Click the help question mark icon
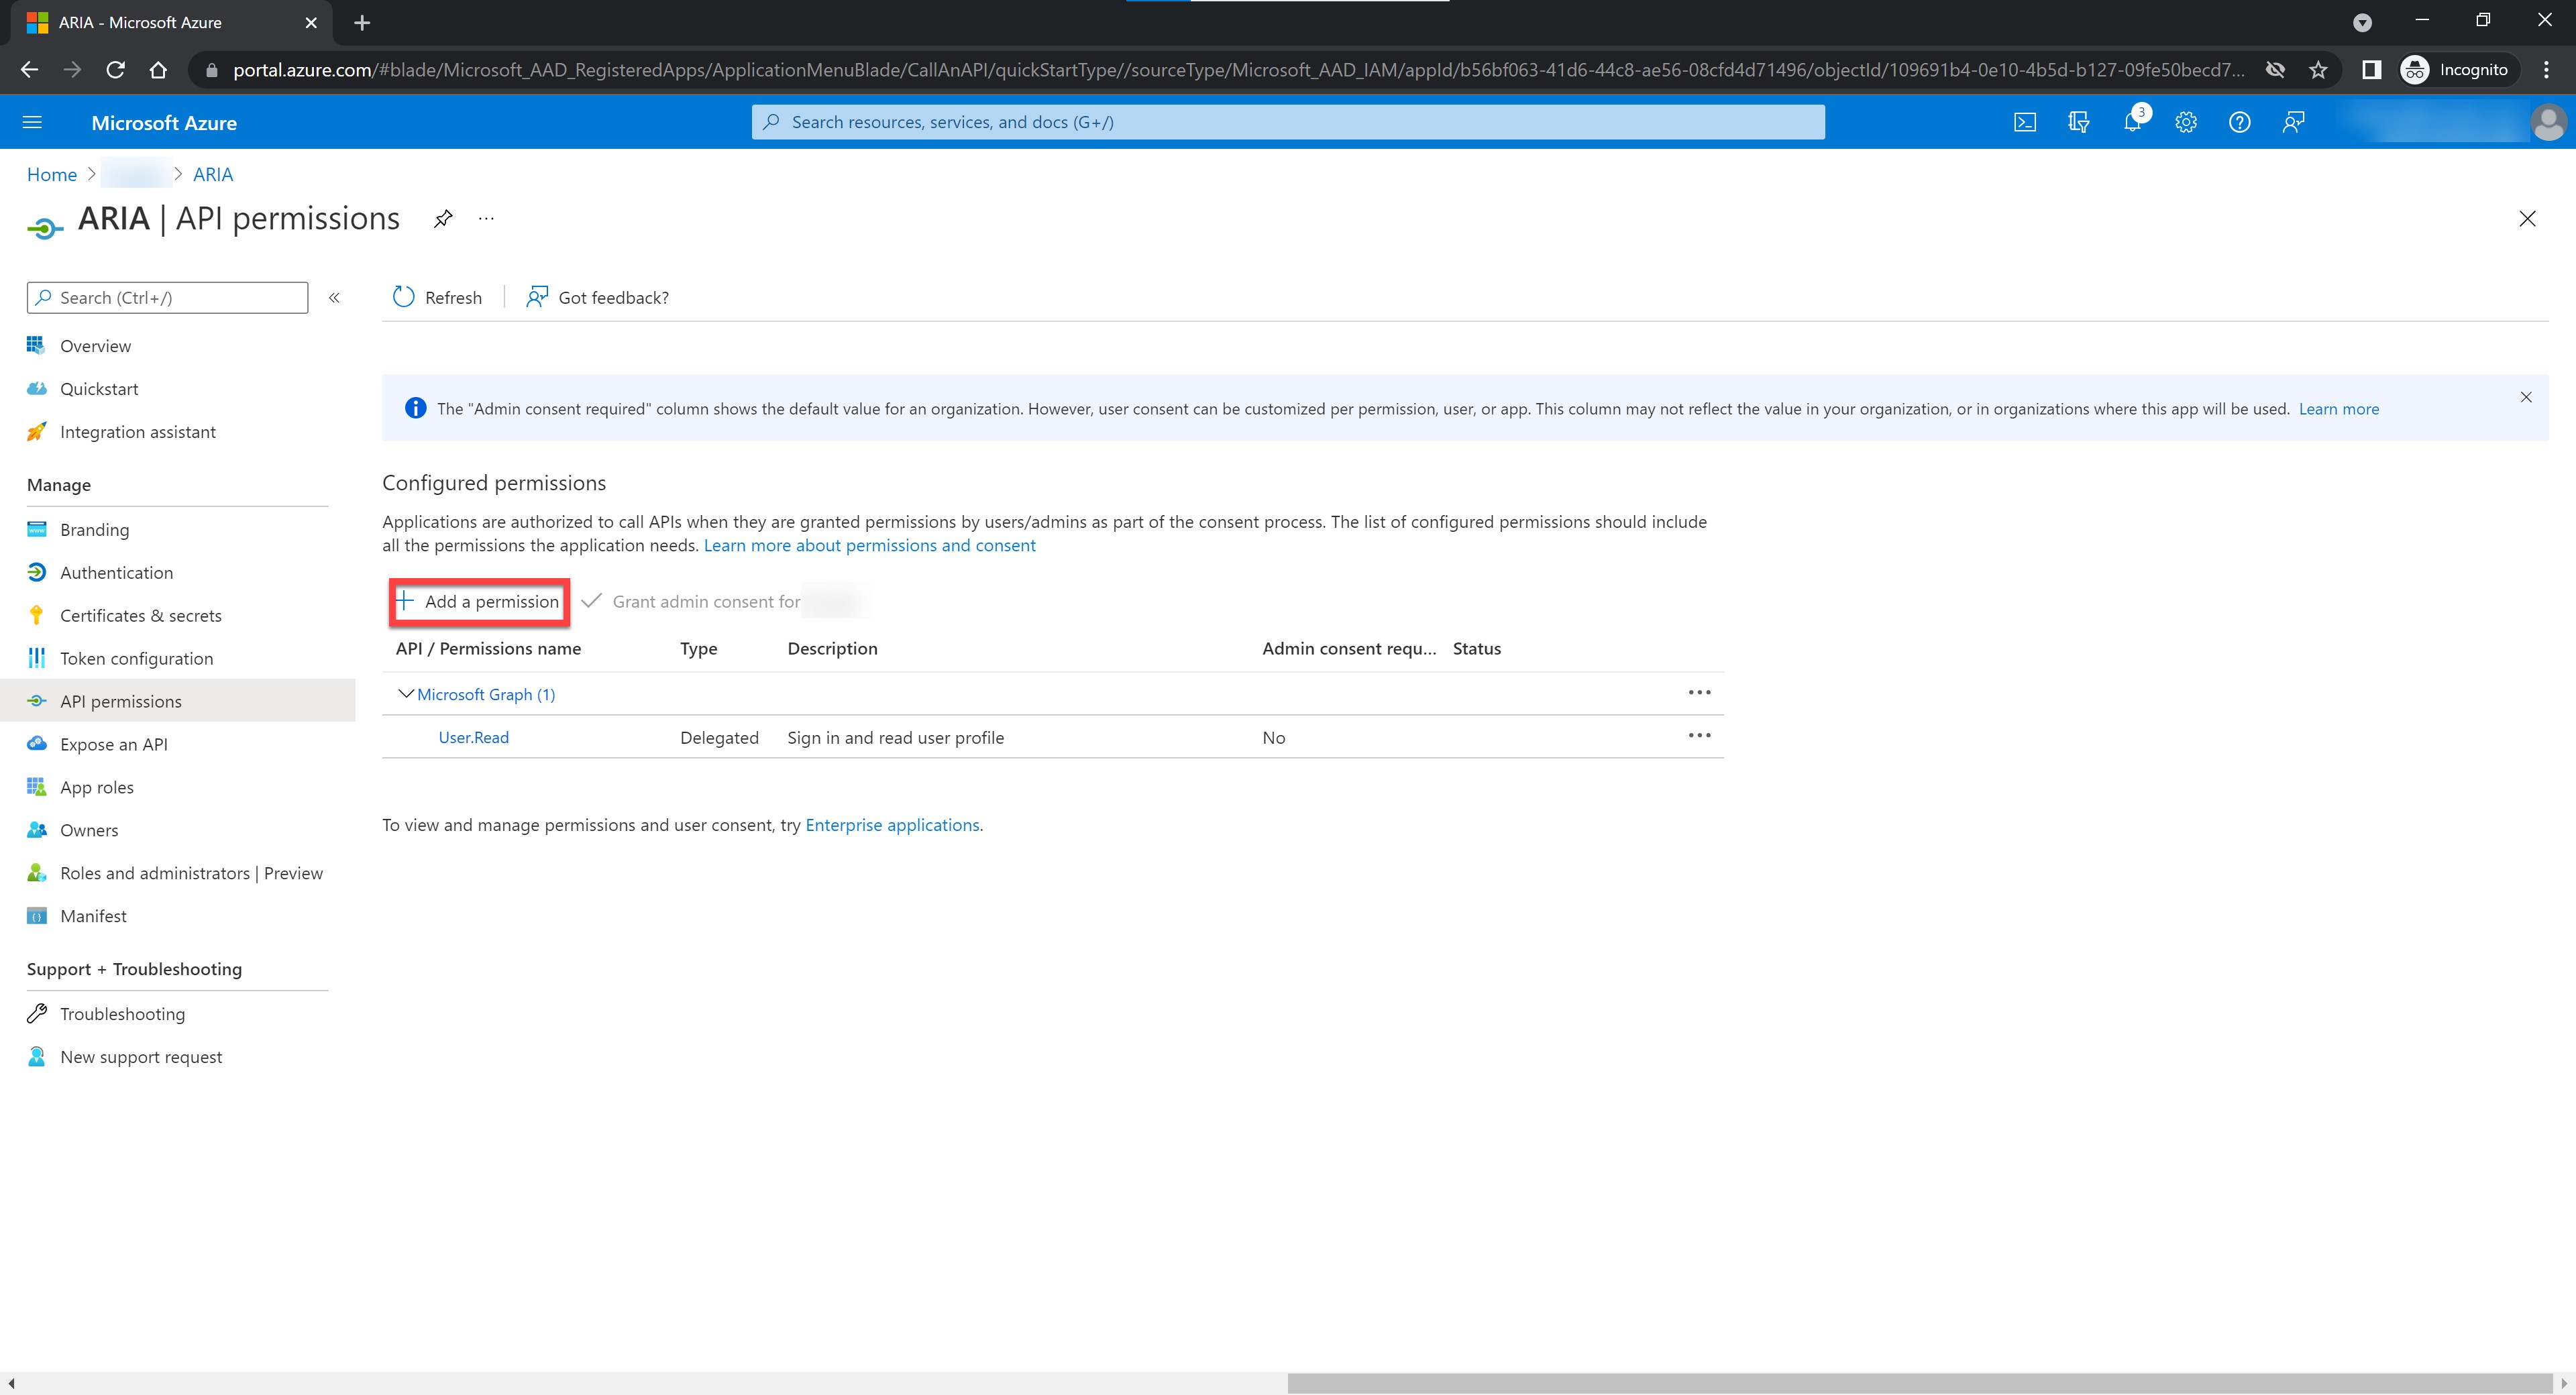 pyautogui.click(x=2239, y=122)
